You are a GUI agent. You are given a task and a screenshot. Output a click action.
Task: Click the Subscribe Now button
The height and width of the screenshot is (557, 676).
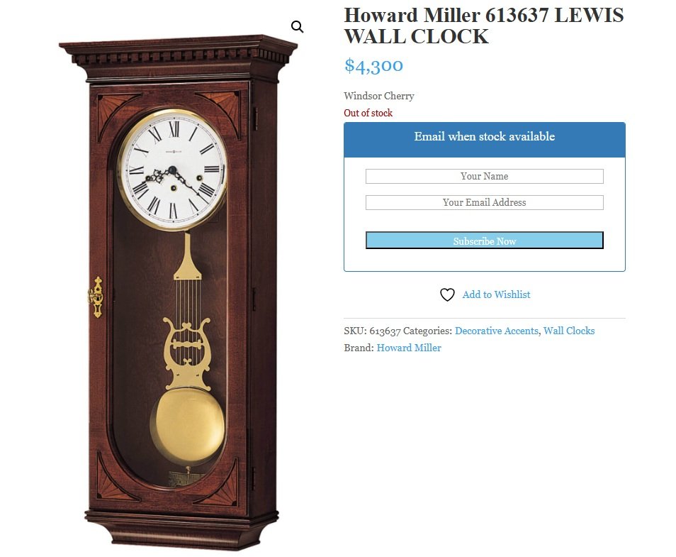click(x=484, y=241)
